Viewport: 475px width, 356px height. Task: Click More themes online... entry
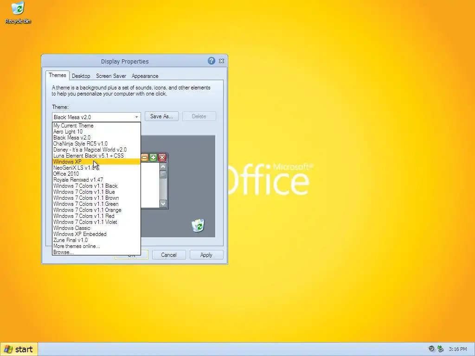96,247
